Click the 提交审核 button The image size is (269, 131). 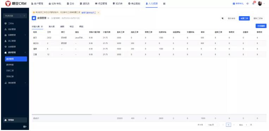pyautogui.click(x=231, y=19)
